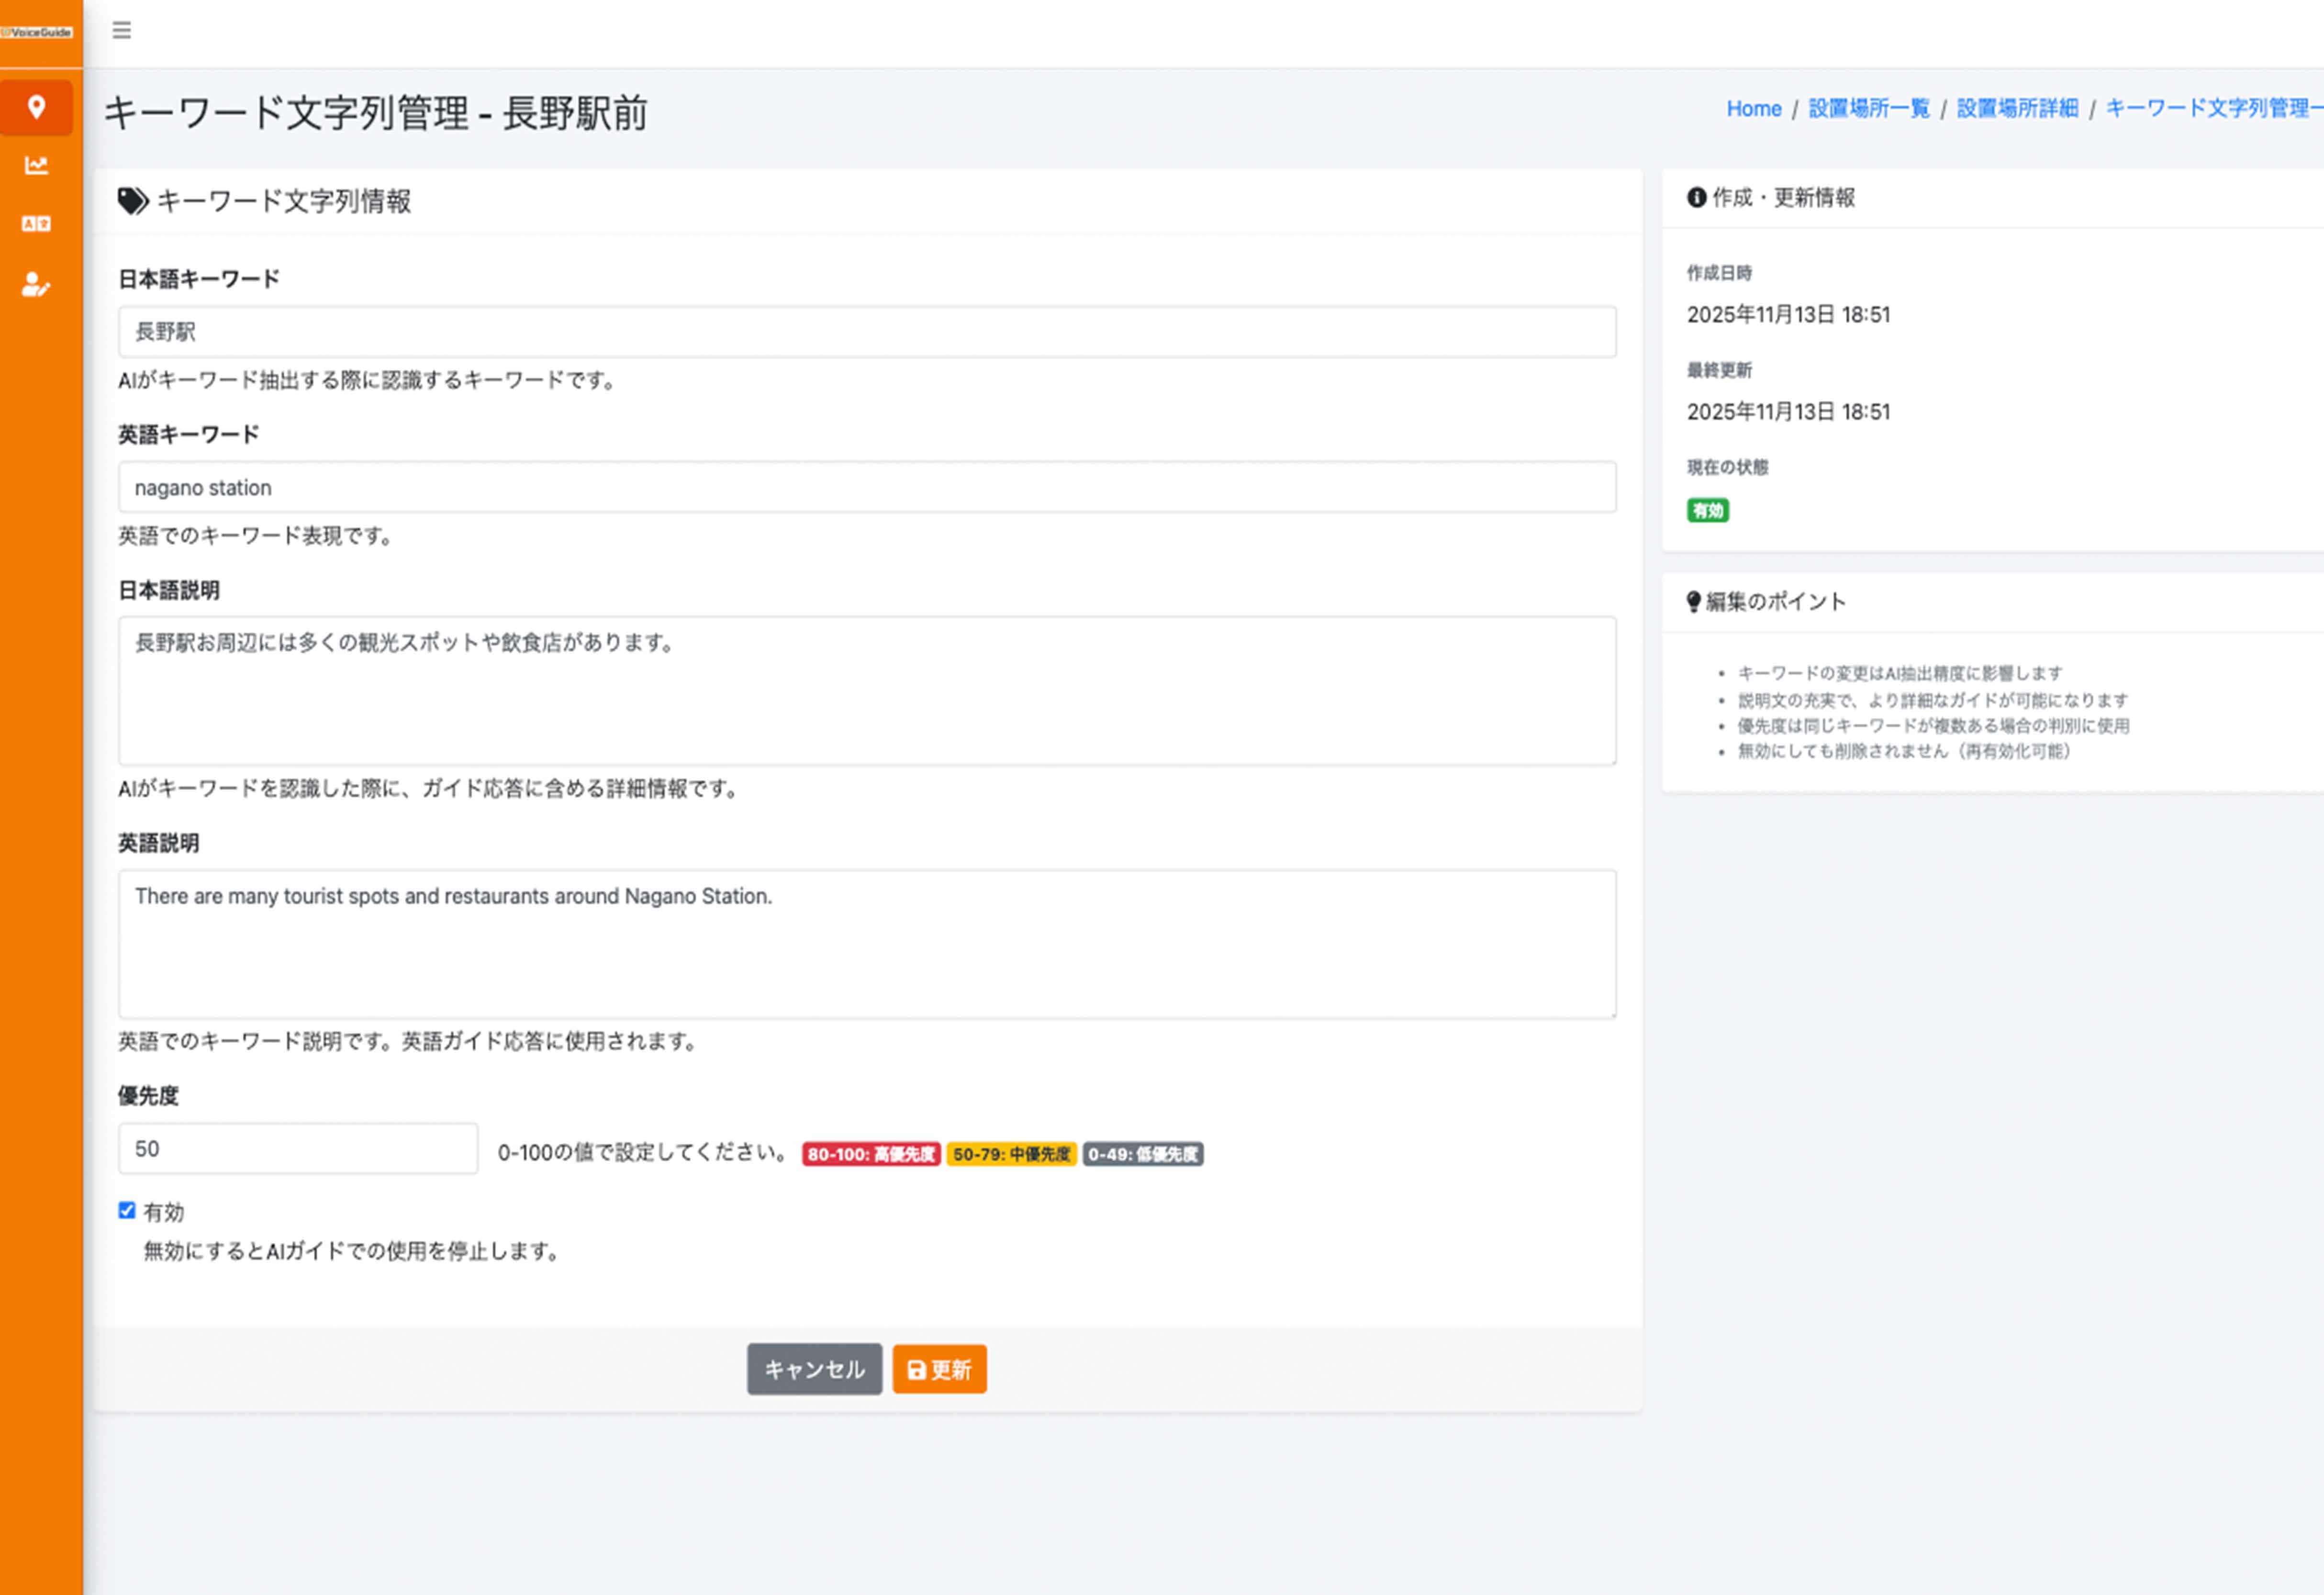2324x1595 pixels.
Task: Go to Home breadcrumb link
Action: coord(1753,108)
